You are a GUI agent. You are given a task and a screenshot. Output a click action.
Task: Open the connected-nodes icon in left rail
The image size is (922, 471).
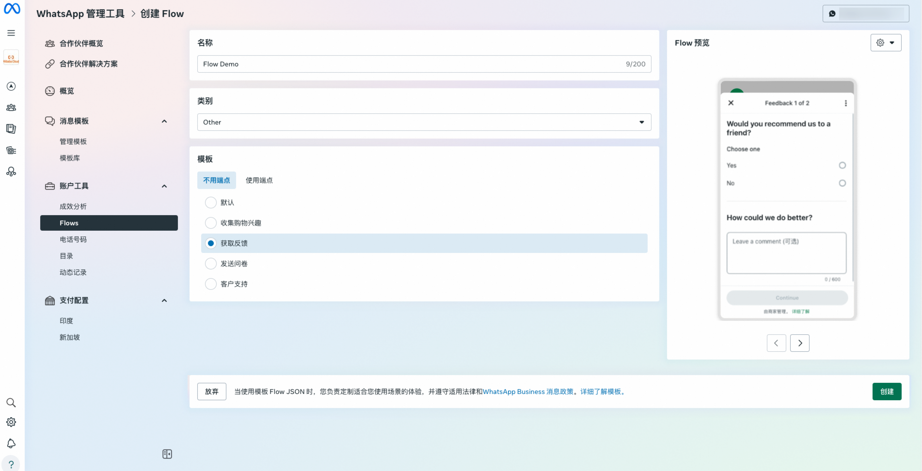click(11, 172)
